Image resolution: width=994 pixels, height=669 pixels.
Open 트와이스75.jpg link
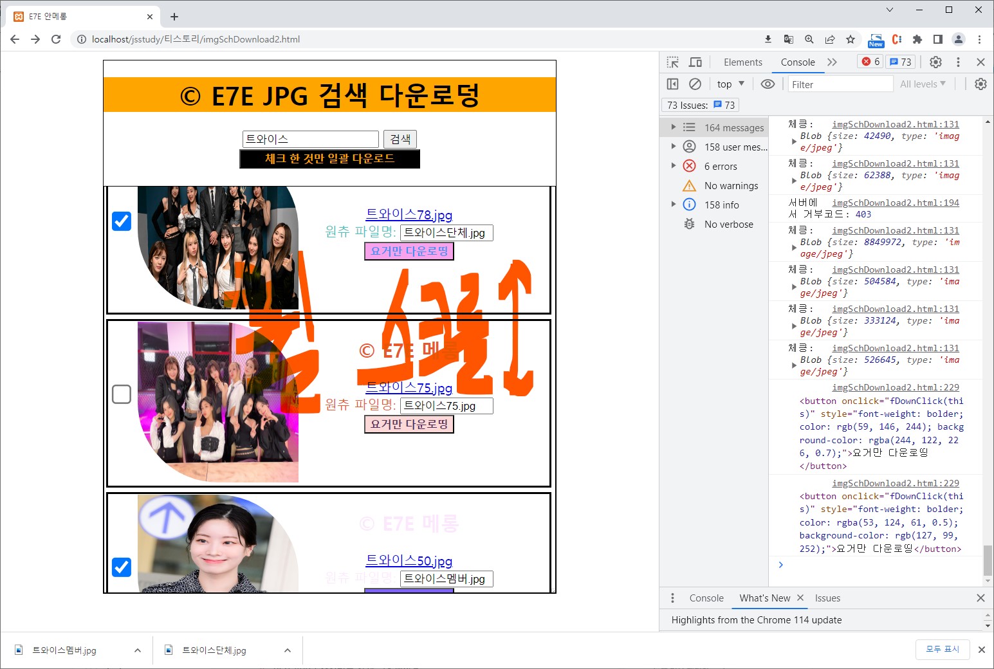click(409, 387)
